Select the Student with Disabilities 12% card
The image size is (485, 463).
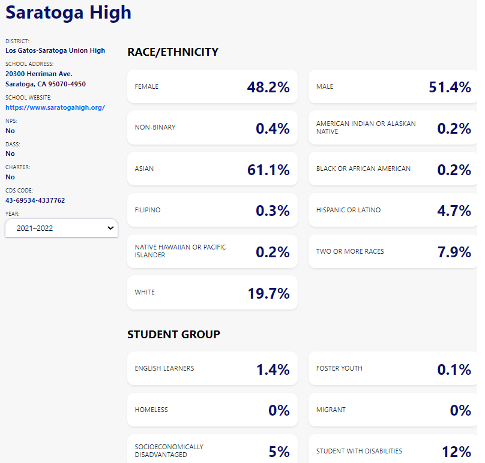[x=393, y=450]
